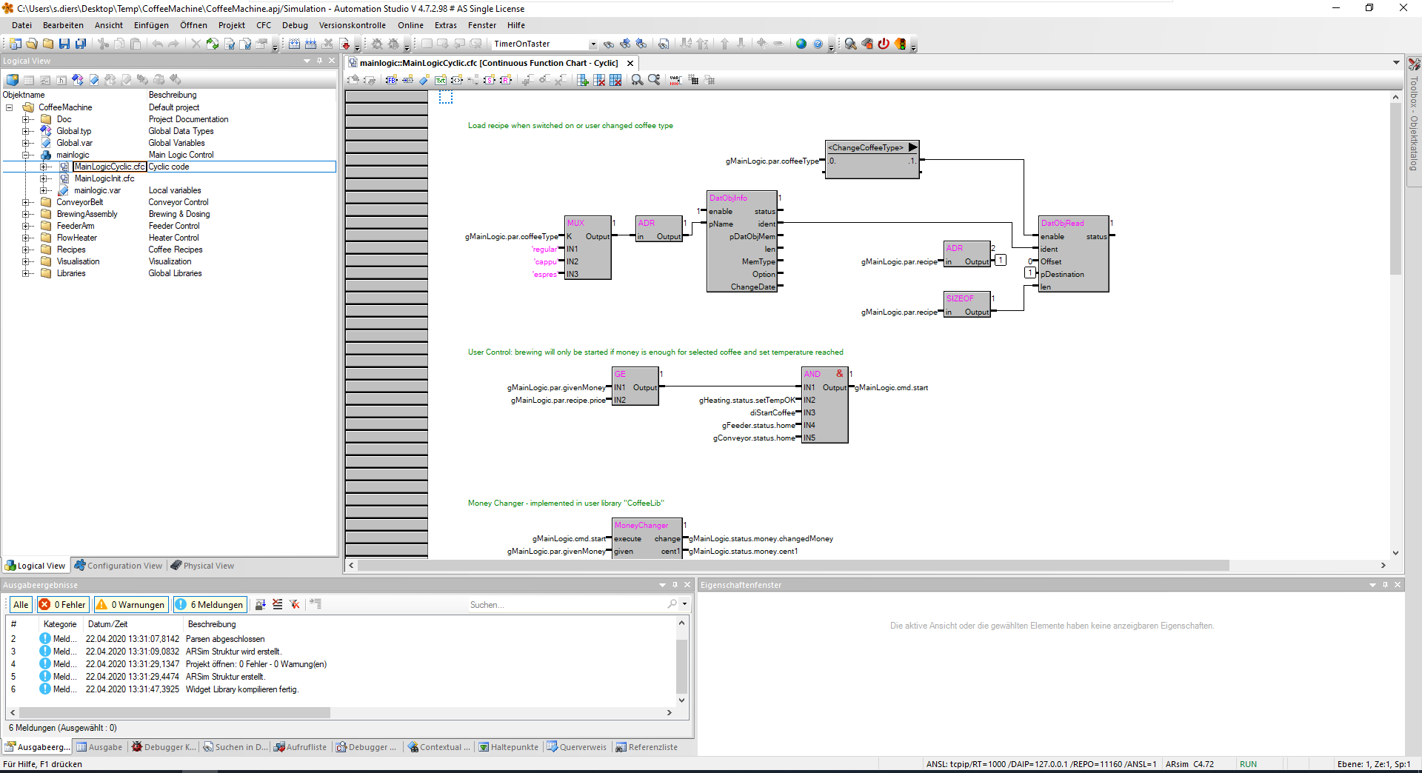Toggle the clear-filter funnel icon in output panel
This screenshot has height=773, width=1422.
pos(295,604)
